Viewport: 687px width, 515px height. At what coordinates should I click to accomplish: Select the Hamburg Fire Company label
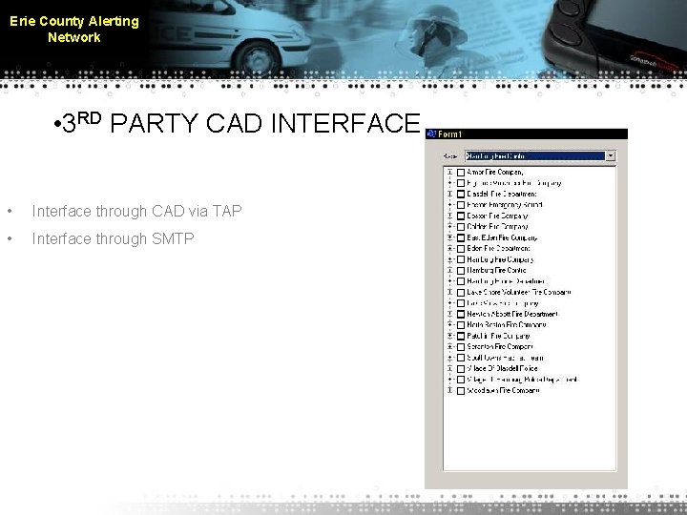coord(500,259)
